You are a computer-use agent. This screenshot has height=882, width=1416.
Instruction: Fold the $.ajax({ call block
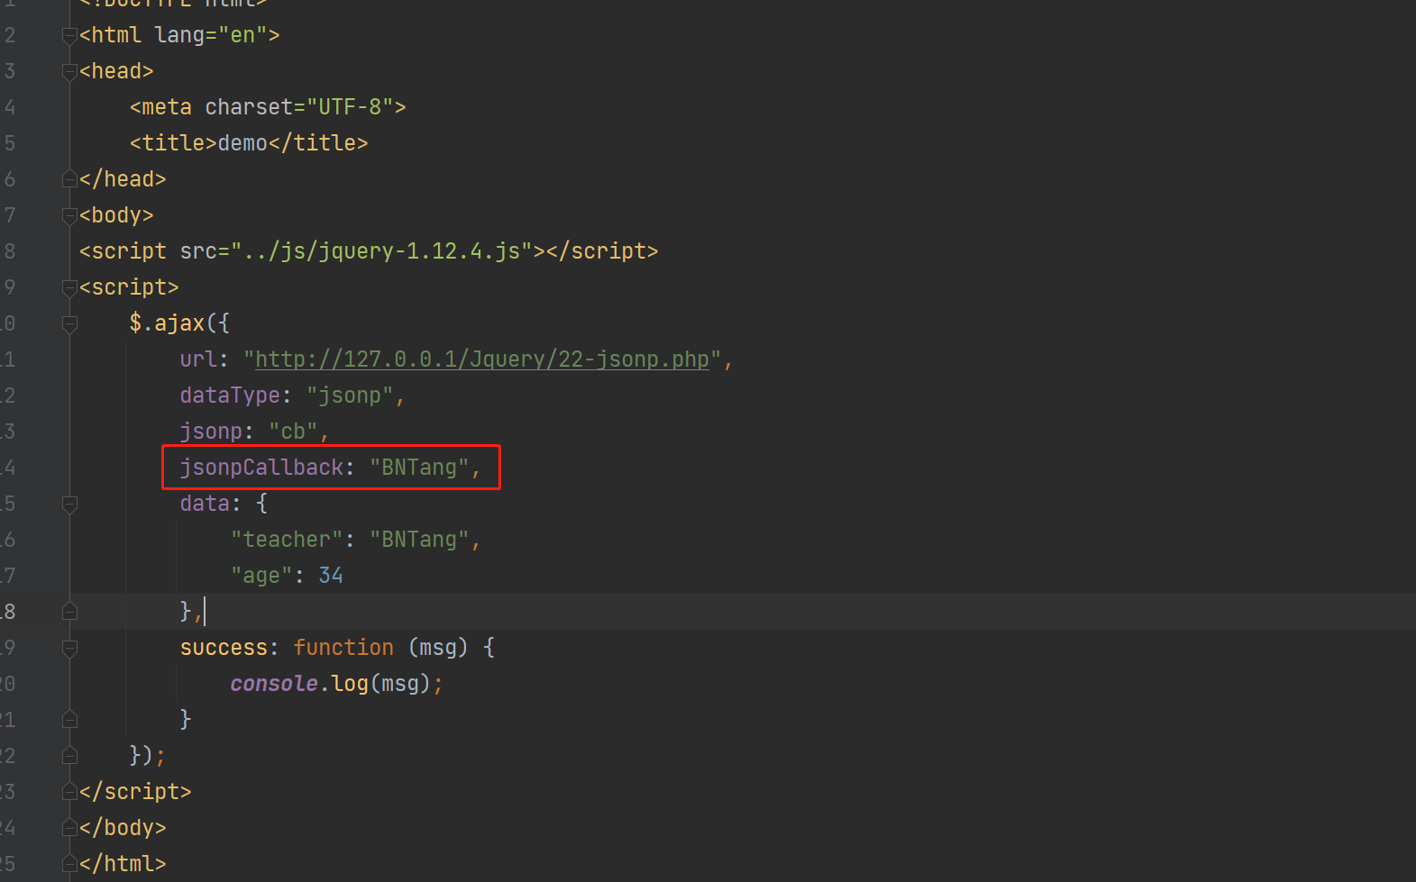coord(69,323)
